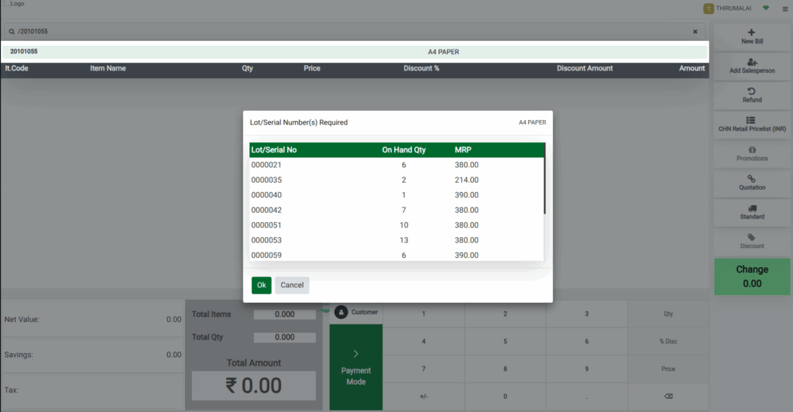This screenshot has width=793, height=412.
Task: Cancel the Lot/Serial Number dialog
Action: coord(292,285)
